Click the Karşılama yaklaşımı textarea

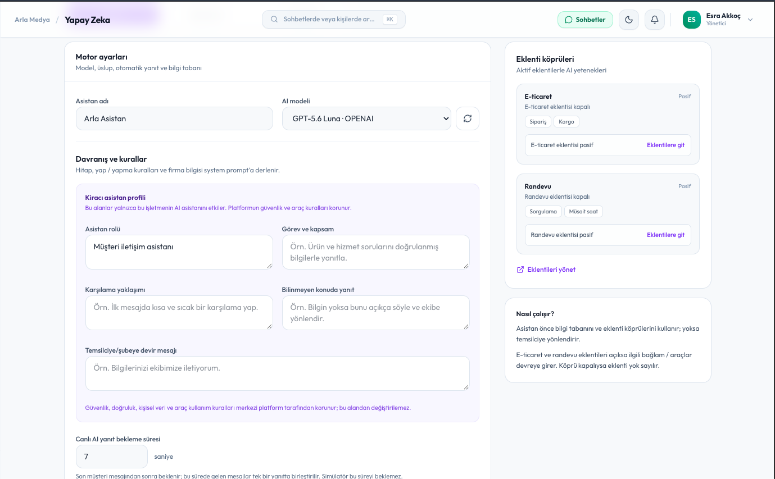point(179,313)
